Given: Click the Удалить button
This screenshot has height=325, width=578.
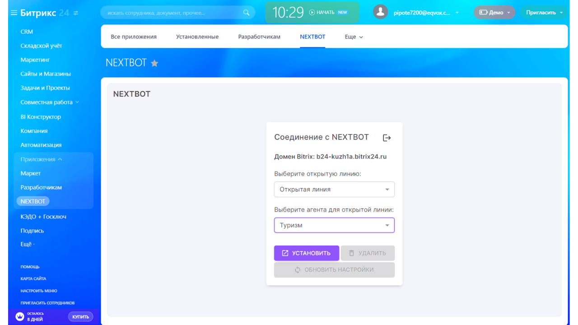Looking at the screenshot, I should click(x=368, y=253).
